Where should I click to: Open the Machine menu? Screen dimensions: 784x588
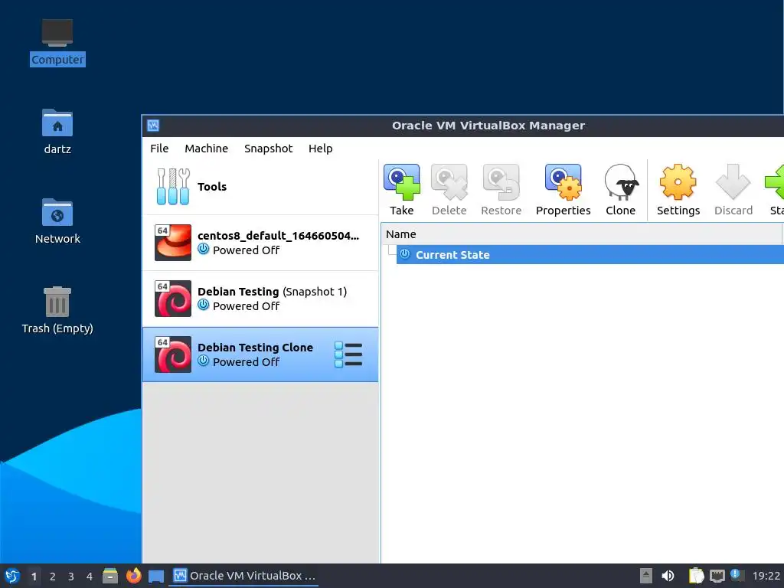207,149
